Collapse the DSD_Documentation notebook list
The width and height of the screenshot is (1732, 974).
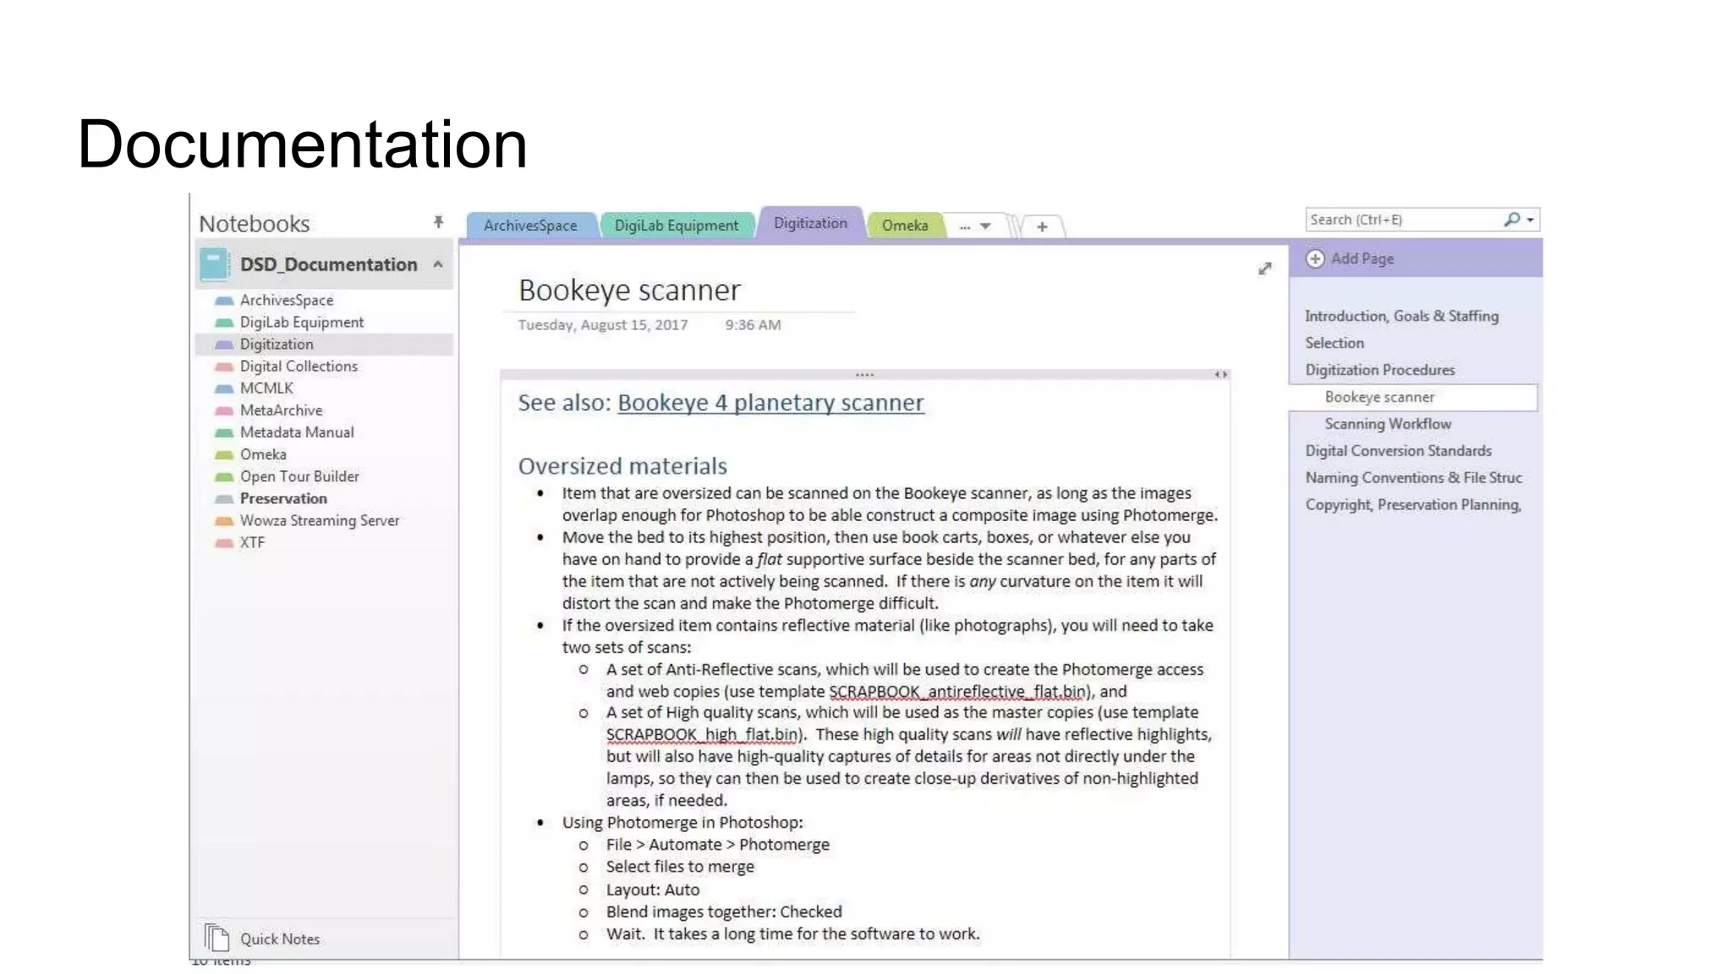pos(438,265)
